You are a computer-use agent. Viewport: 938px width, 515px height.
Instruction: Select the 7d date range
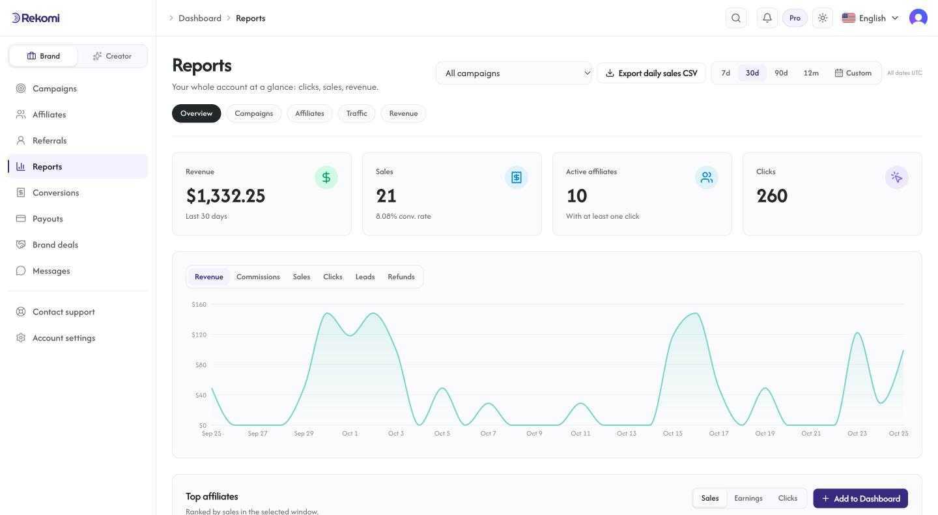[726, 73]
